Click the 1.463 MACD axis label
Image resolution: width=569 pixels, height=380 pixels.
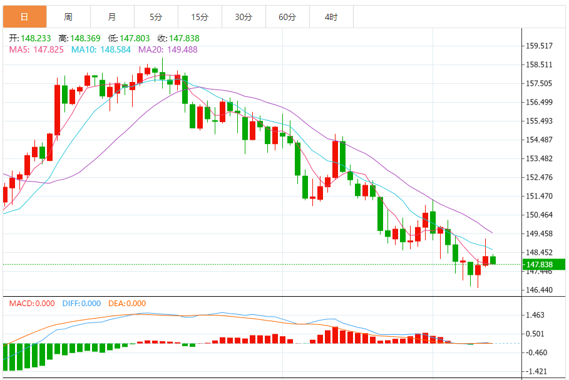(535, 315)
